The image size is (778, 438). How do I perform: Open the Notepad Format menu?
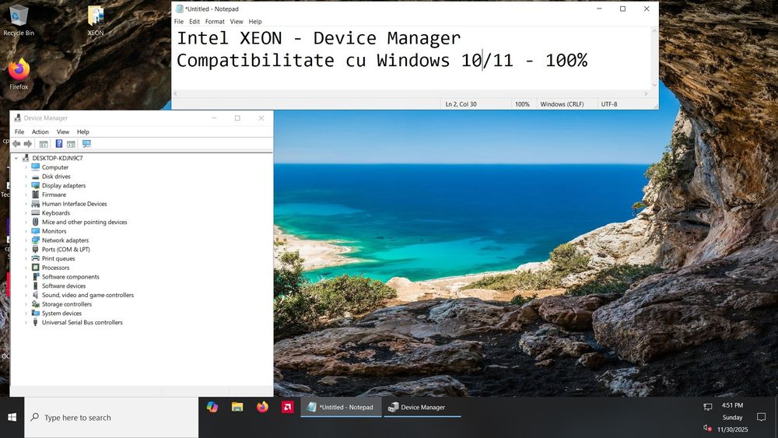point(215,22)
